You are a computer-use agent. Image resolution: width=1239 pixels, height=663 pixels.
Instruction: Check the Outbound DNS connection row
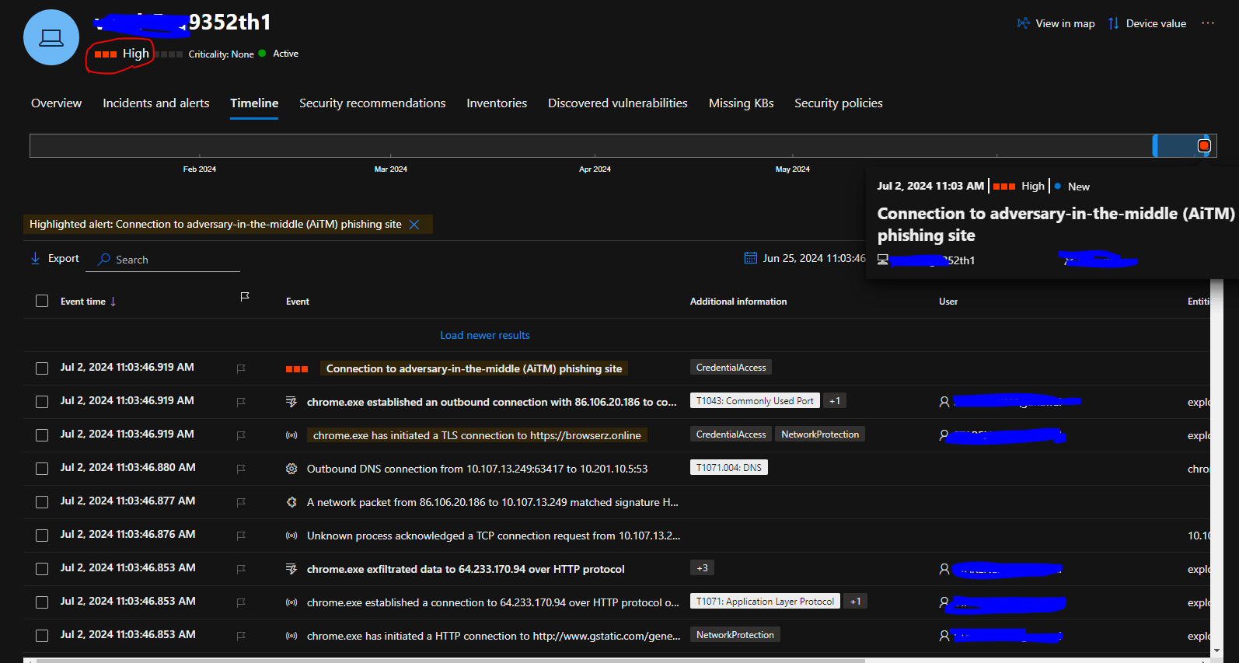[x=42, y=469]
